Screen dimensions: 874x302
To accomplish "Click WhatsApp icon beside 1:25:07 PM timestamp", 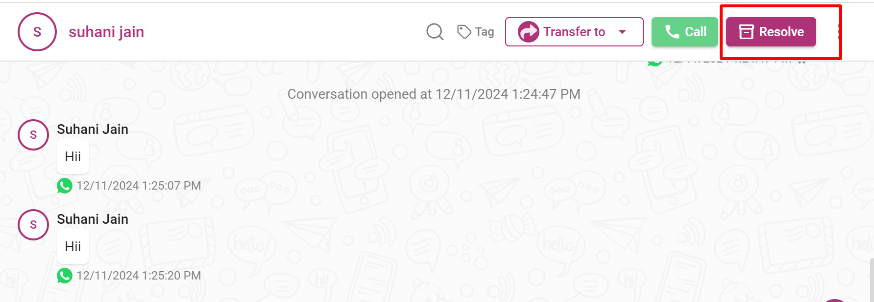I will (65, 186).
